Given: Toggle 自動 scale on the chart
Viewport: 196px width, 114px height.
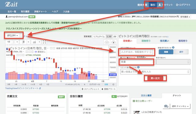Looking at the screenshot, I should coord(106,84).
